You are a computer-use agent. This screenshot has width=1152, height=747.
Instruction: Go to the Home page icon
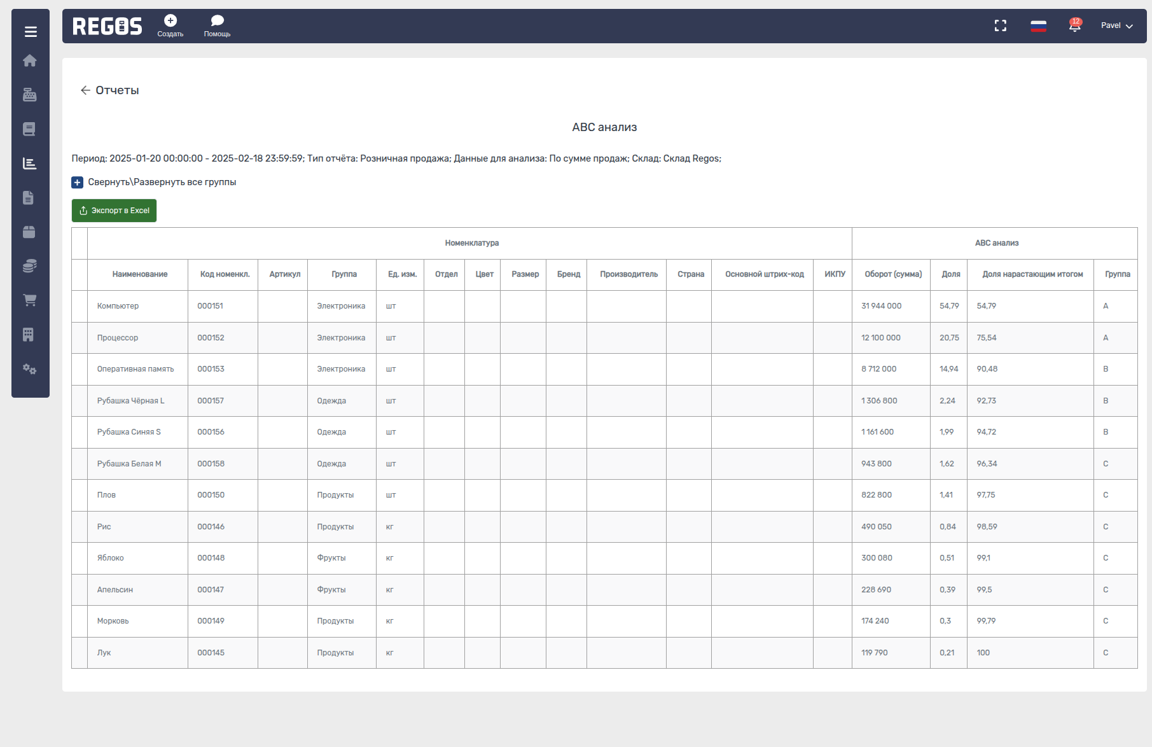point(30,60)
